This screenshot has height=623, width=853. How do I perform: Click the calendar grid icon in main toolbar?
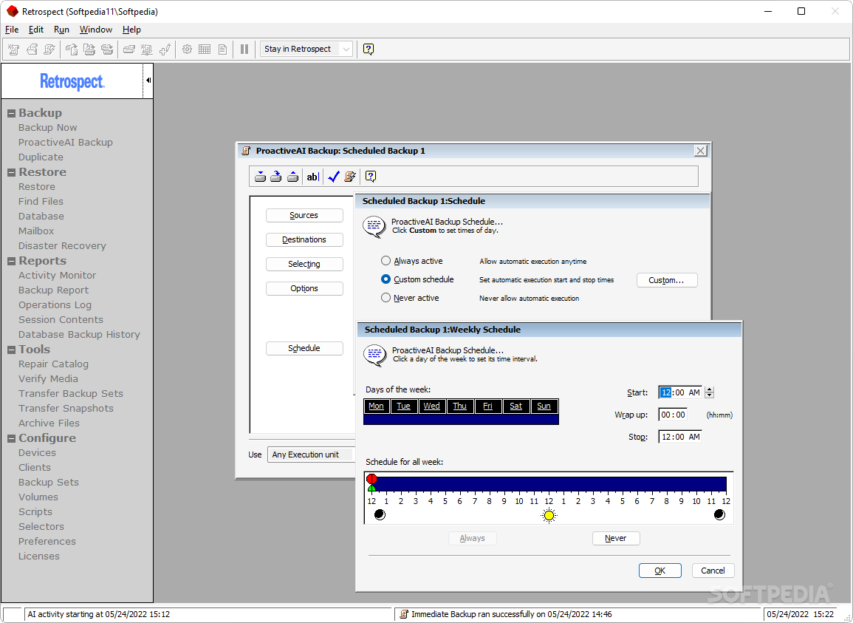click(205, 50)
